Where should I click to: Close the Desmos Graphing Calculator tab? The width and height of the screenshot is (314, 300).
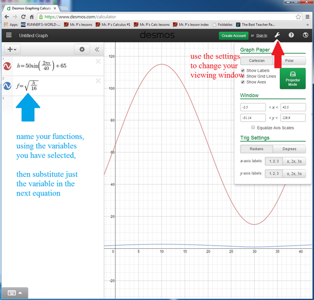pyautogui.click(x=55, y=8)
